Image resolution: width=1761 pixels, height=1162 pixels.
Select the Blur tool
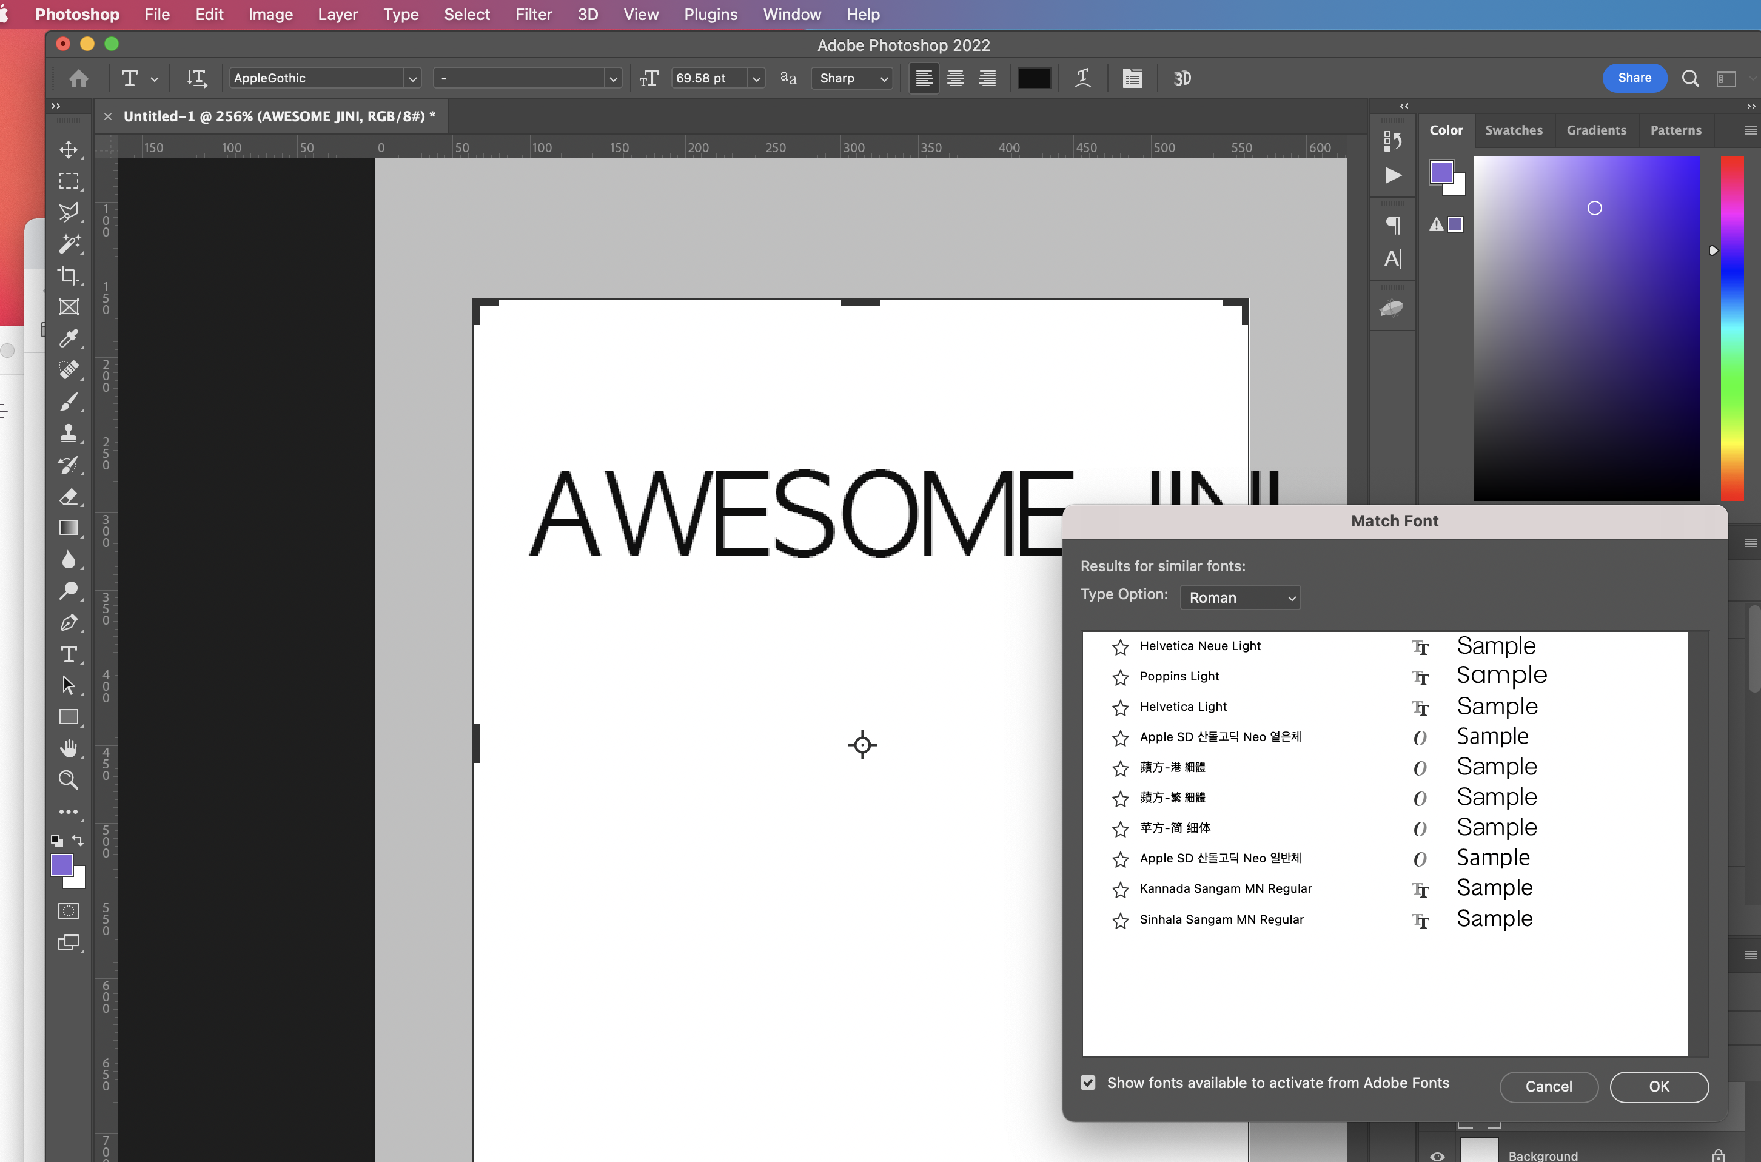[69, 560]
